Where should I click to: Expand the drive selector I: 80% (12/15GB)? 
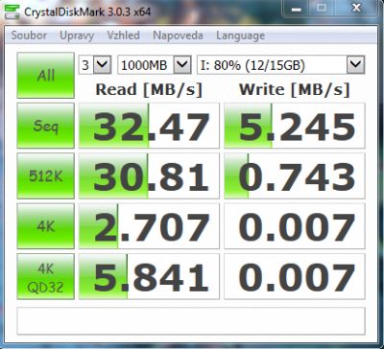[x=280, y=65]
